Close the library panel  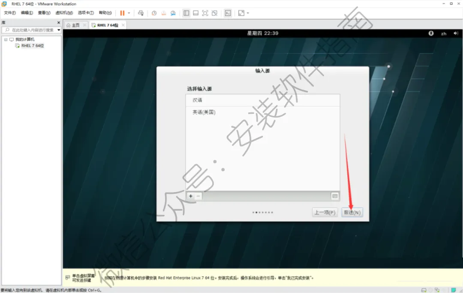click(58, 22)
